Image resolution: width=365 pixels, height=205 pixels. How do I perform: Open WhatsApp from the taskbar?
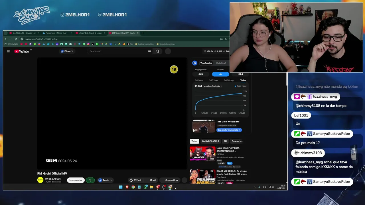click(145, 187)
